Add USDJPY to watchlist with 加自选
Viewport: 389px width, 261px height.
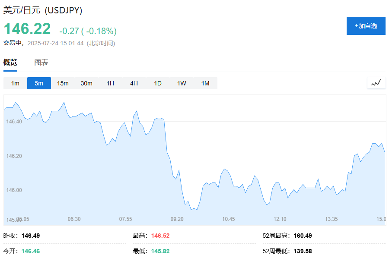366,26
